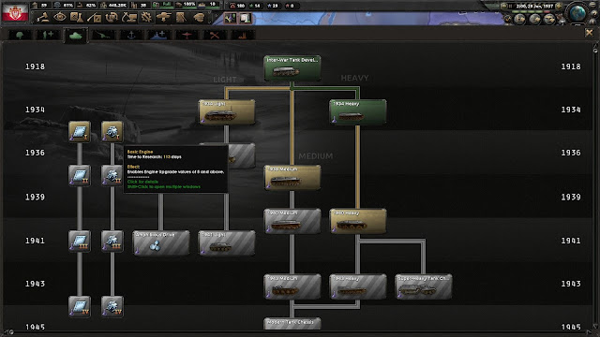Click the third map mode button
This screenshot has width=600, height=337.
click(x=549, y=19)
